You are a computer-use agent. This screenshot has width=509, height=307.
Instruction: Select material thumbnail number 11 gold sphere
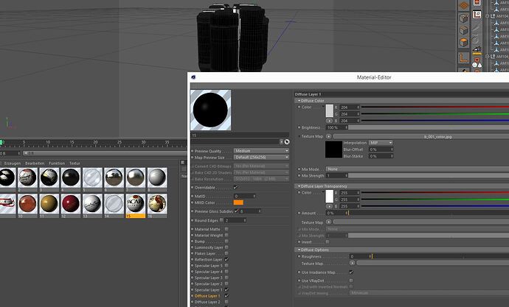[49, 204]
